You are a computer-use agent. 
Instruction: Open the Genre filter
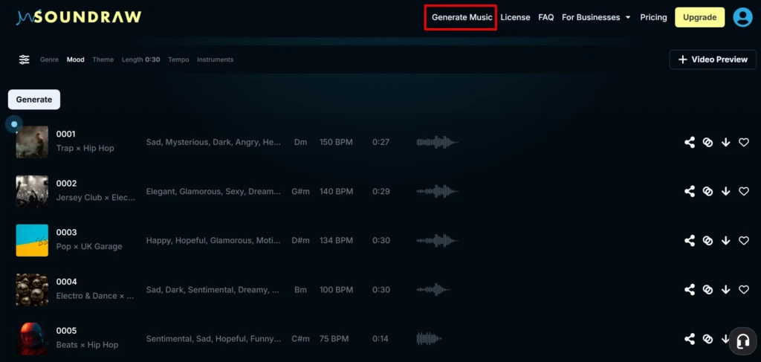49,59
